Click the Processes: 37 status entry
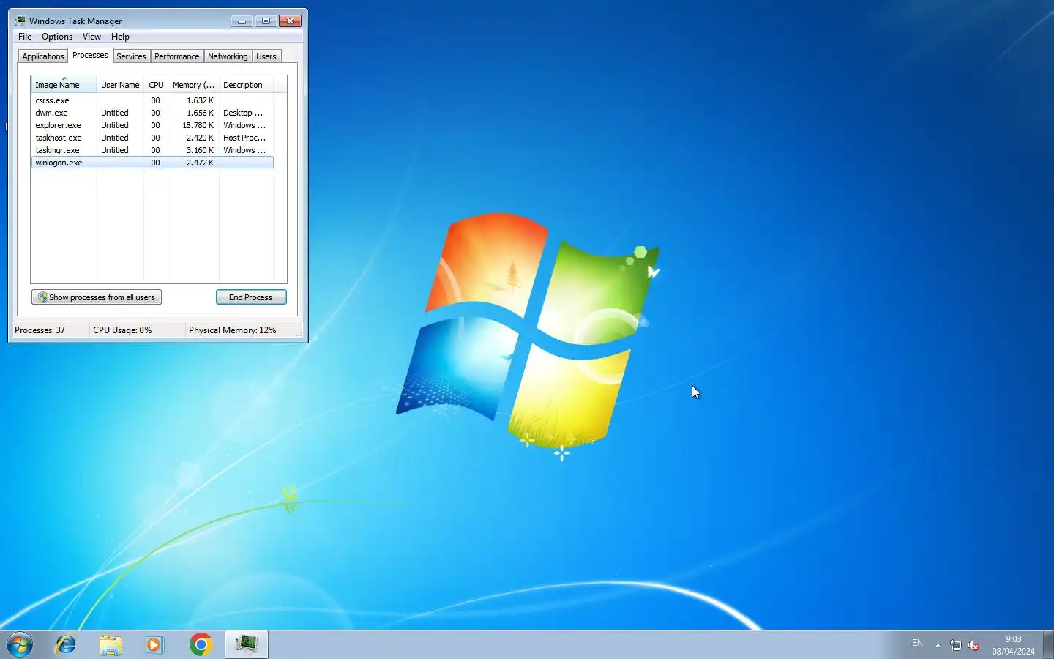This screenshot has height=659, width=1054. tap(40, 330)
